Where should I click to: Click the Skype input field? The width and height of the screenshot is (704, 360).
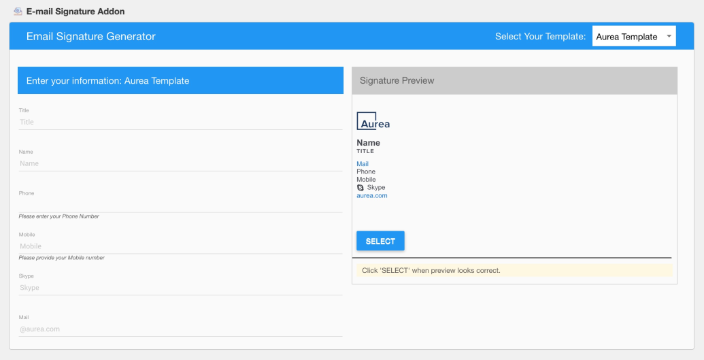click(180, 287)
